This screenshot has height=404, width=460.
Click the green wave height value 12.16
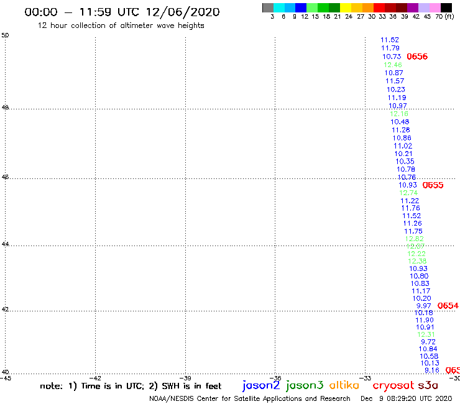tap(399, 114)
